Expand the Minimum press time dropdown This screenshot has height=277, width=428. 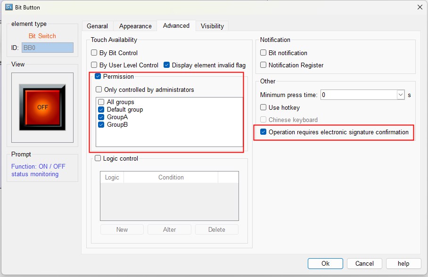click(401, 95)
